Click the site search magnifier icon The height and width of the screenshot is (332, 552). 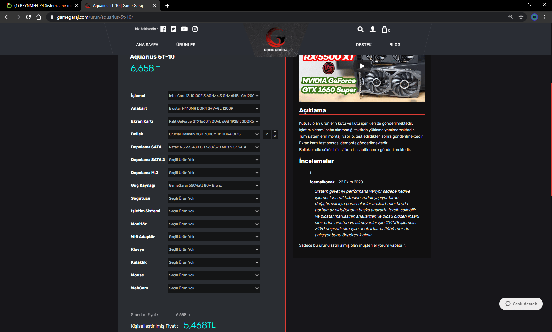coord(361,29)
